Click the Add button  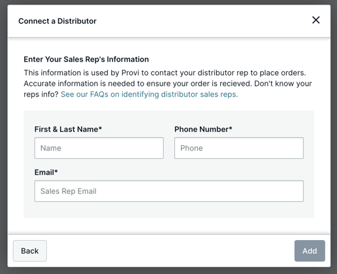click(310, 250)
